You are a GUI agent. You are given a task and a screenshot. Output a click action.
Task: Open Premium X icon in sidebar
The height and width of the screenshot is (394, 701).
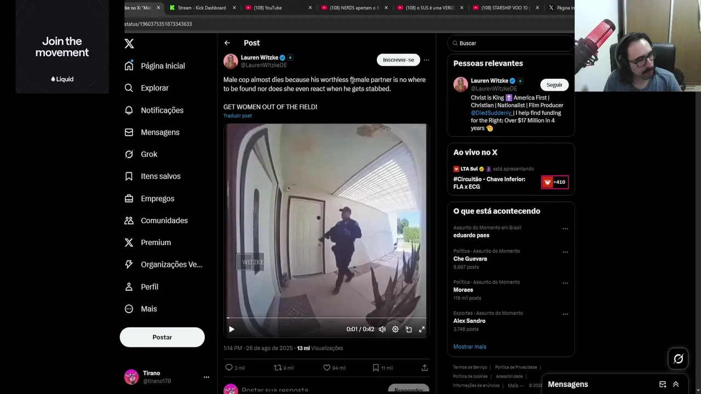[x=129, y=242]
